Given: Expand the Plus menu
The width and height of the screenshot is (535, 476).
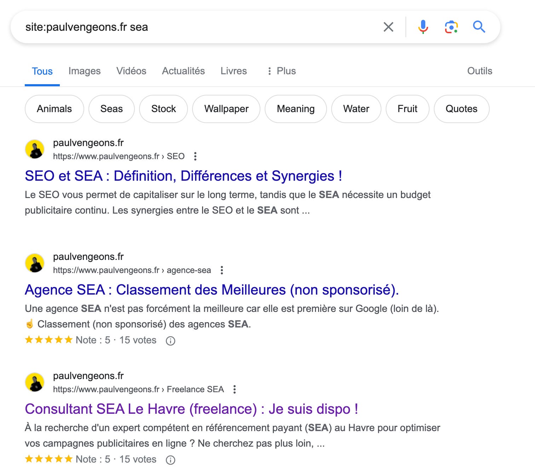Looking at the screenshot, I should pos(282,71).
